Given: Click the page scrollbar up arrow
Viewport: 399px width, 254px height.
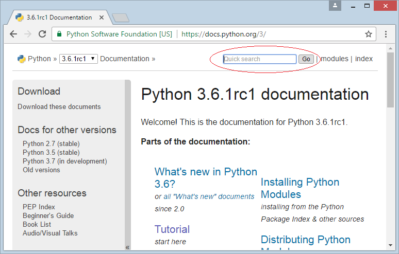Looking at the screenshot, I should (x=390, y=48).
